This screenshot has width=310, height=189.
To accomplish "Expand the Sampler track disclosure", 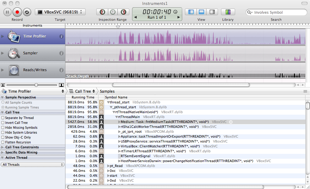I will coord(2,53).
